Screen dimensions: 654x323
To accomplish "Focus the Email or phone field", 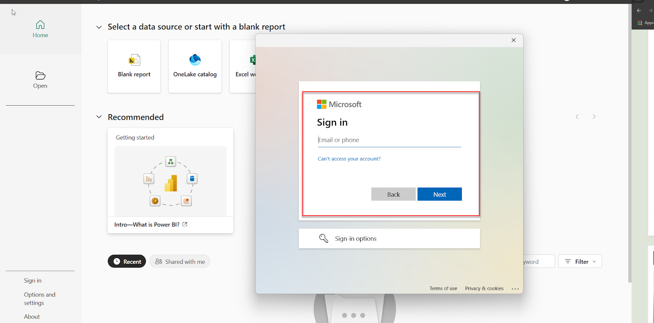I will (389, 140).
